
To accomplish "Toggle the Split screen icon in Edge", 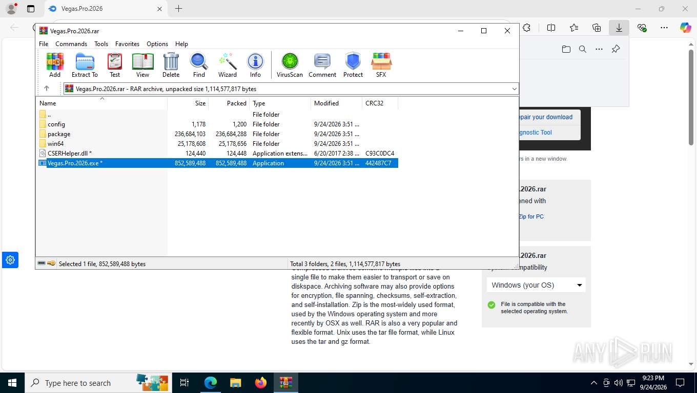I will click(551, 28).
